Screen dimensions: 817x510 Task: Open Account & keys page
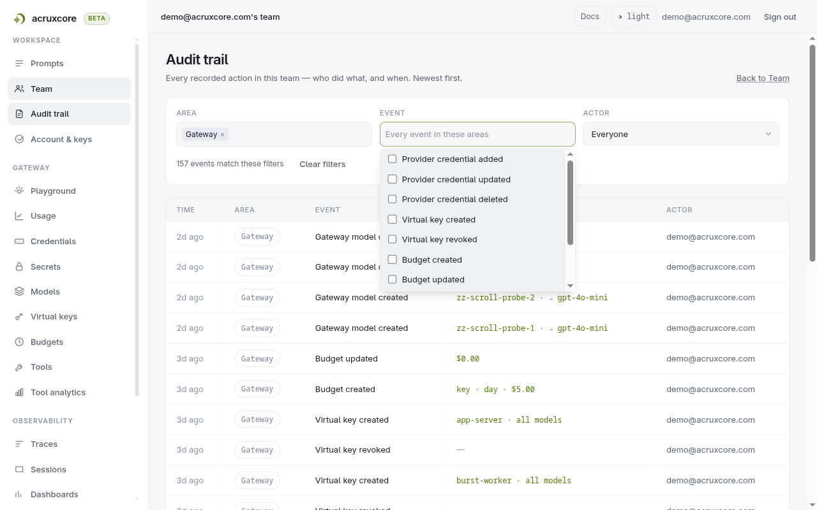click(69, 139)
